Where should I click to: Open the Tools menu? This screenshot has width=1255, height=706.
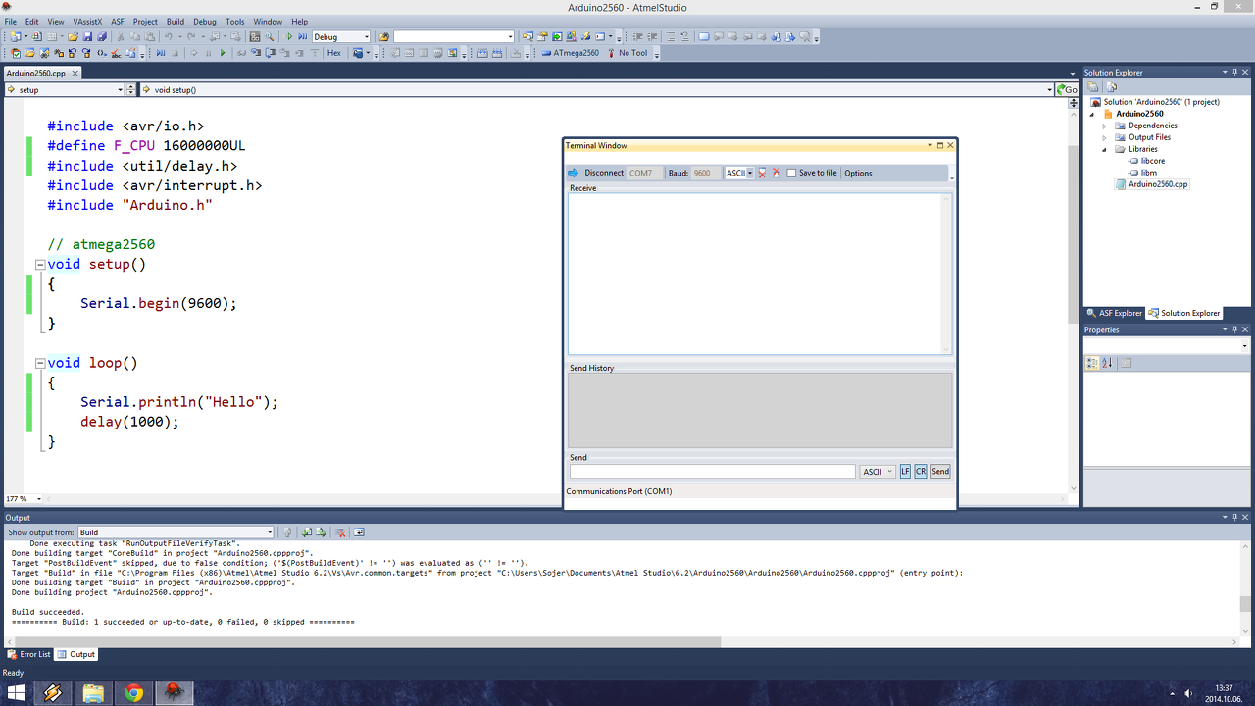point(235,22)
